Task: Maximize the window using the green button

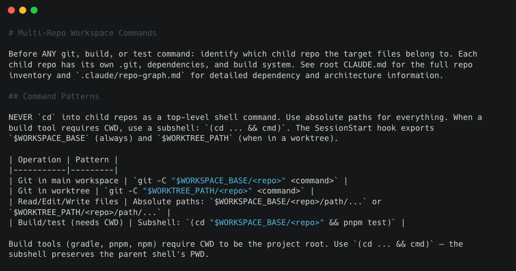Action: coord(34,10)
